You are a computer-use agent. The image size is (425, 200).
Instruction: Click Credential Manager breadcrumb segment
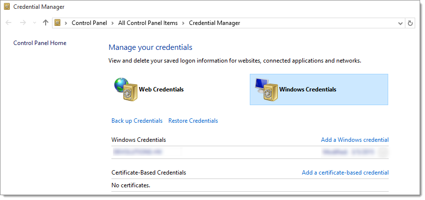click(214, 23)
